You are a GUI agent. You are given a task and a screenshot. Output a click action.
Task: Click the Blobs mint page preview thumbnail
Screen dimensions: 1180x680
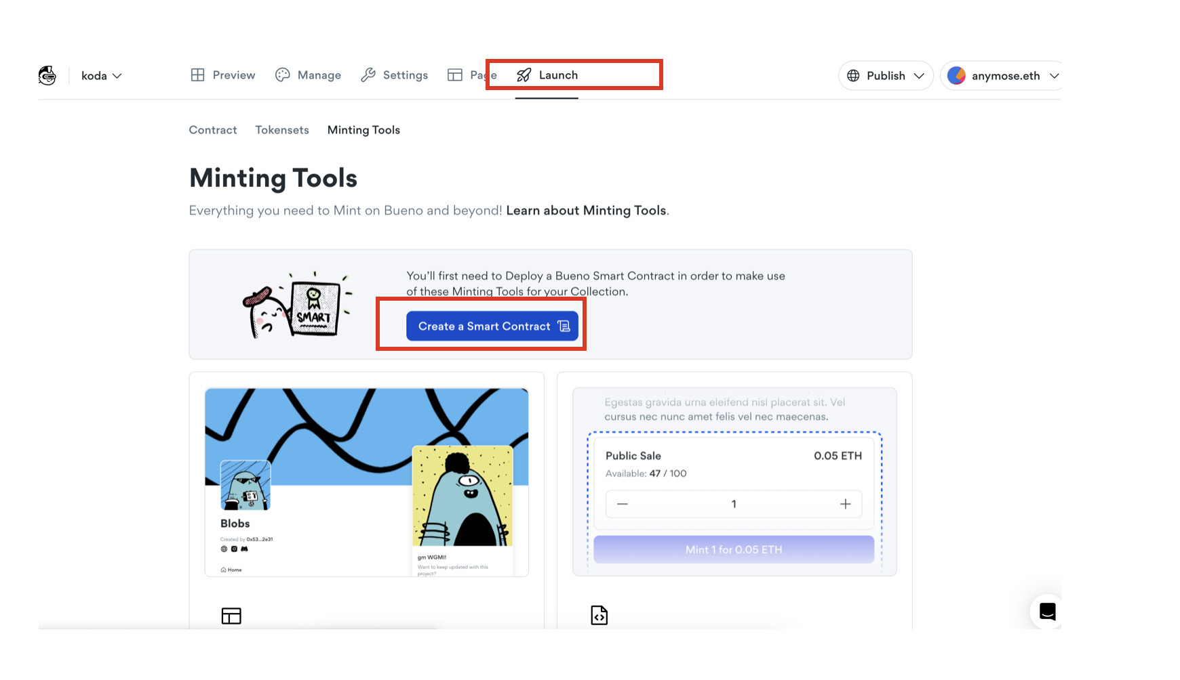point(366,482)
